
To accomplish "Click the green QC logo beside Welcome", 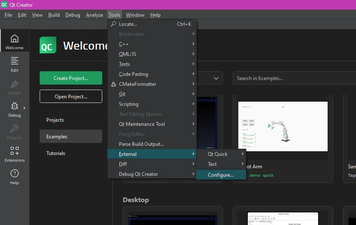I will (x=48, y=45).
